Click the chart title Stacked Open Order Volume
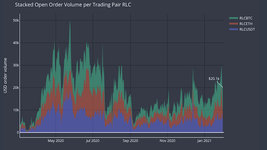267x150 pixels. (x=73, y=5)
